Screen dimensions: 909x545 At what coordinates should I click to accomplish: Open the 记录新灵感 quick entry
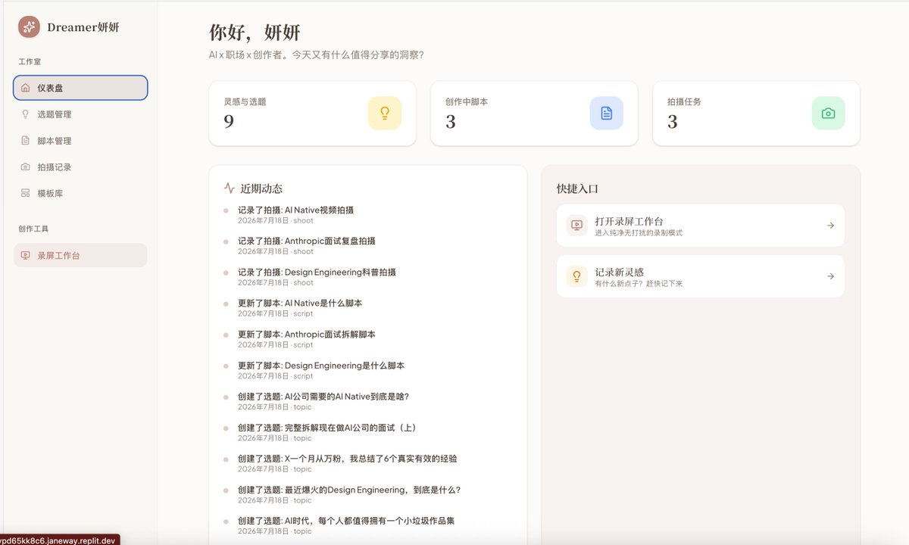(701, 276)
